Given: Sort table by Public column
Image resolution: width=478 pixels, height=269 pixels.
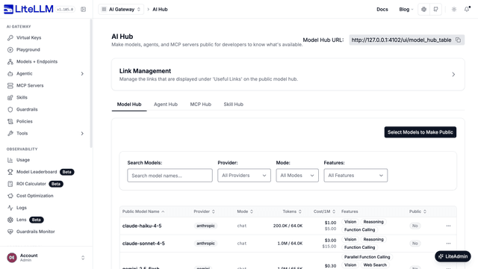Looking at the screenshot, I should pos(418,211).
